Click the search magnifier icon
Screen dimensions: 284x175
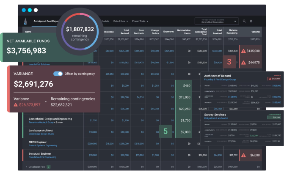(x=244, y=21)
